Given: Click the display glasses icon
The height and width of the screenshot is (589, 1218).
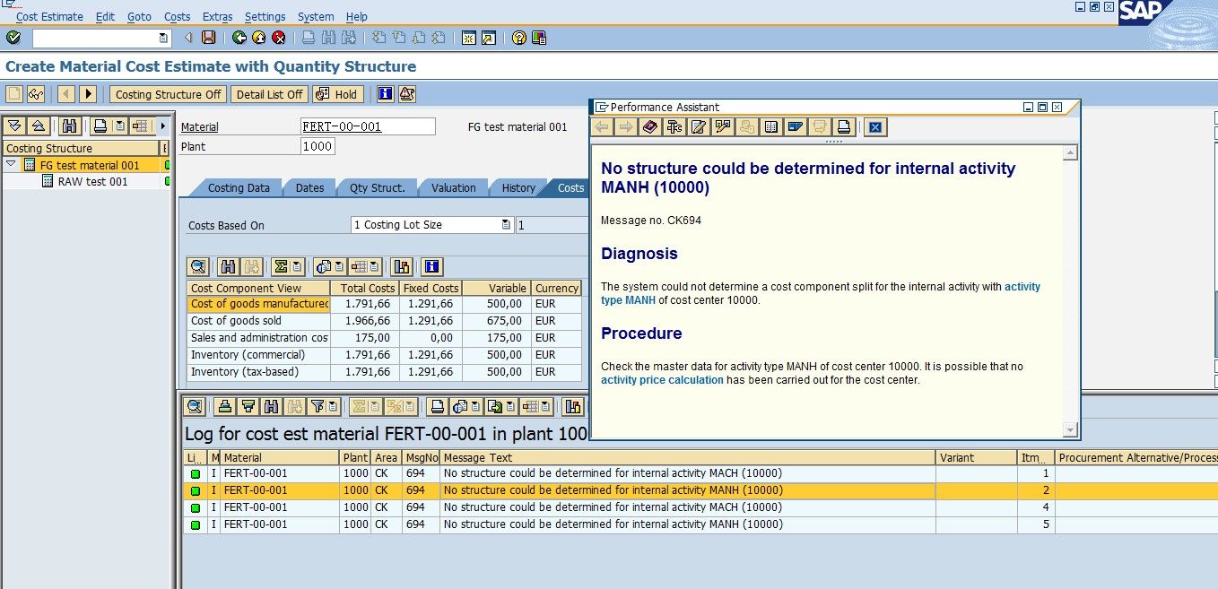Looking at the screenshot, I should click(x=36, y=94).
